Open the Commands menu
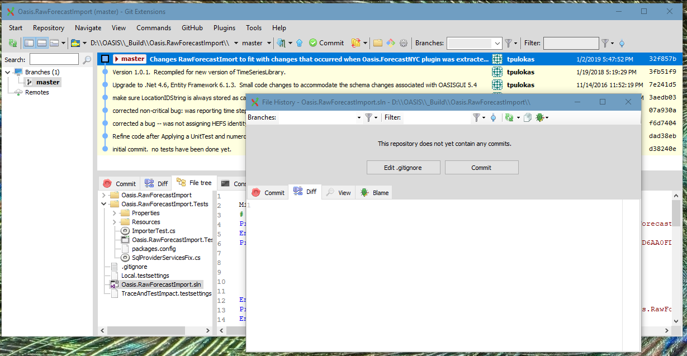This screenshot has width=687, height=356. point(154,27)
